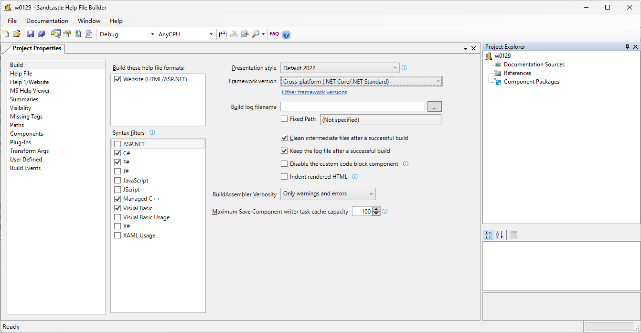Click the info icon beside Syntax filters
641x333 pixels.
click(152, 133)
